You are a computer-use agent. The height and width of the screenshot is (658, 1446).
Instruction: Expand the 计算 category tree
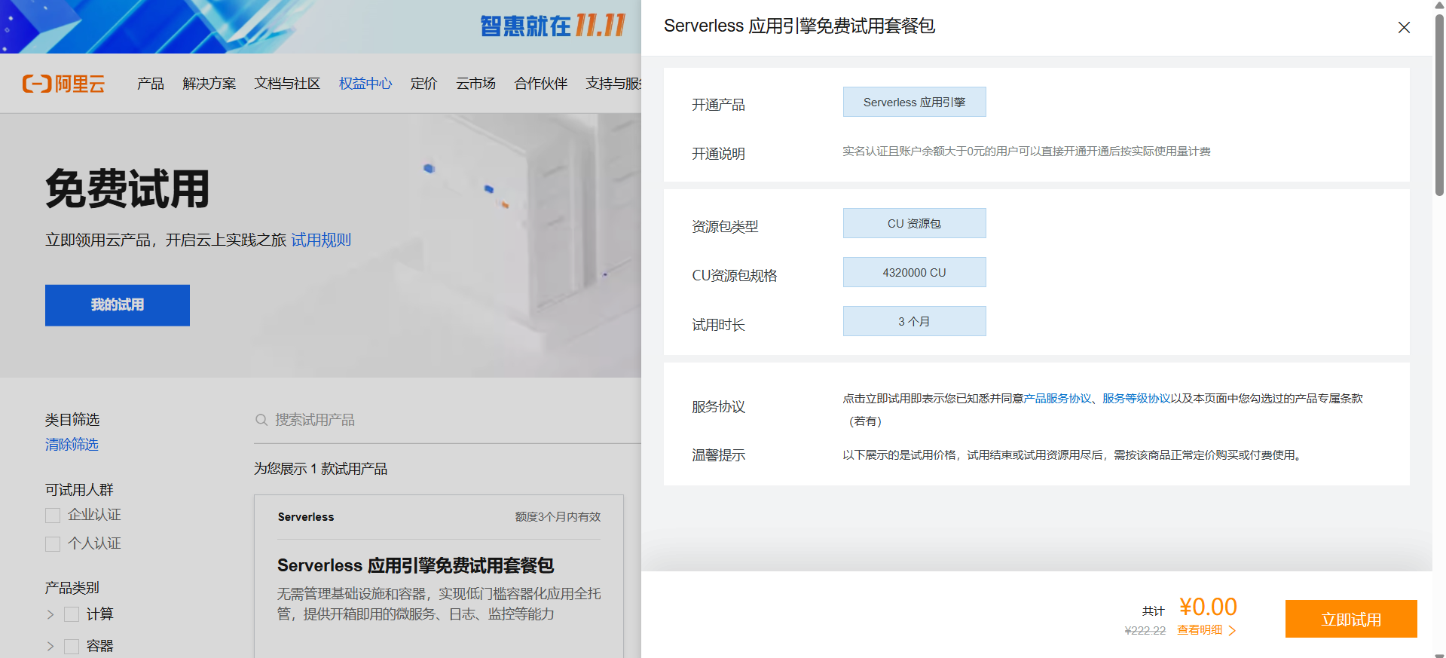(x=50, y=614)
